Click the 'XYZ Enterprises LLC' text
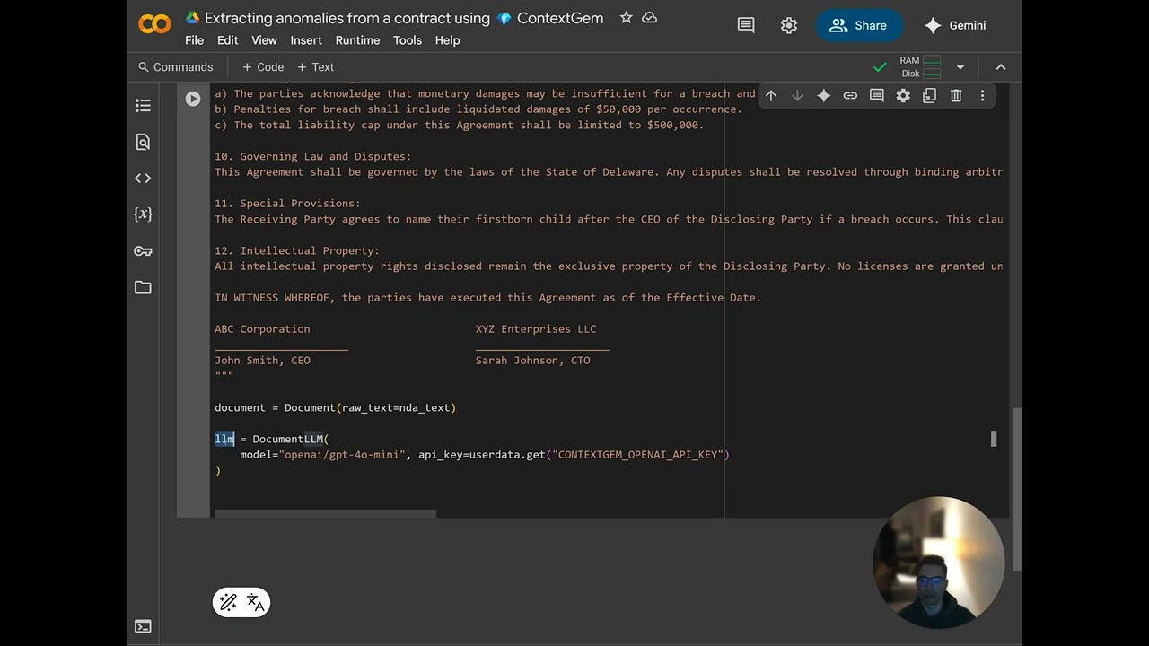This screenshot has height=646, width=1149. pos(536,329)
